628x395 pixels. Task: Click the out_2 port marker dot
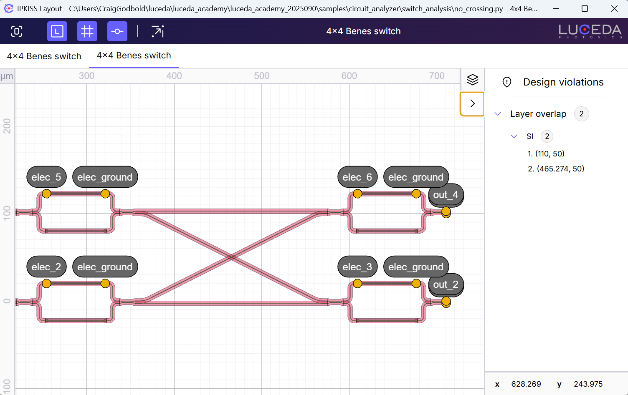[446, 301]
